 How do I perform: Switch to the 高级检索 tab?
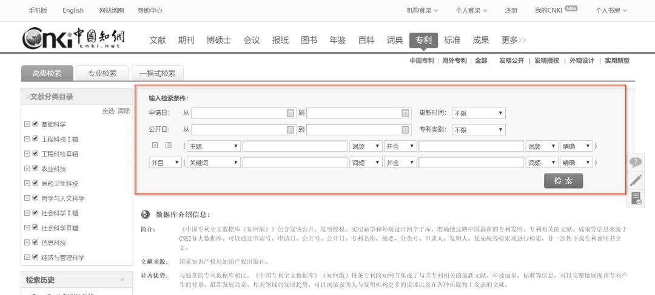(47, 73)
